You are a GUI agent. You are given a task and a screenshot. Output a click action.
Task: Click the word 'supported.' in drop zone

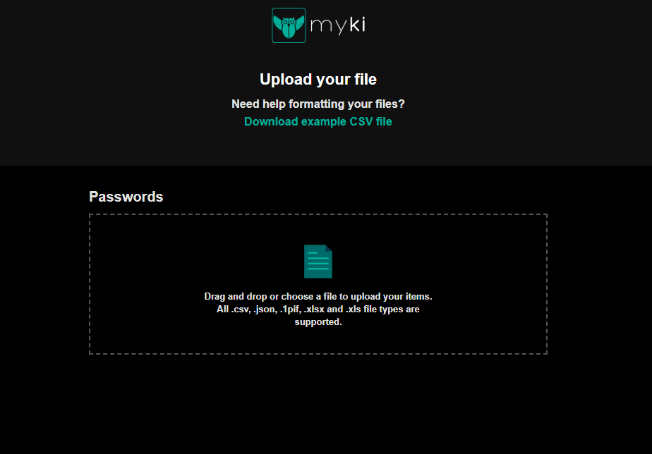click(x=318, y=322)
